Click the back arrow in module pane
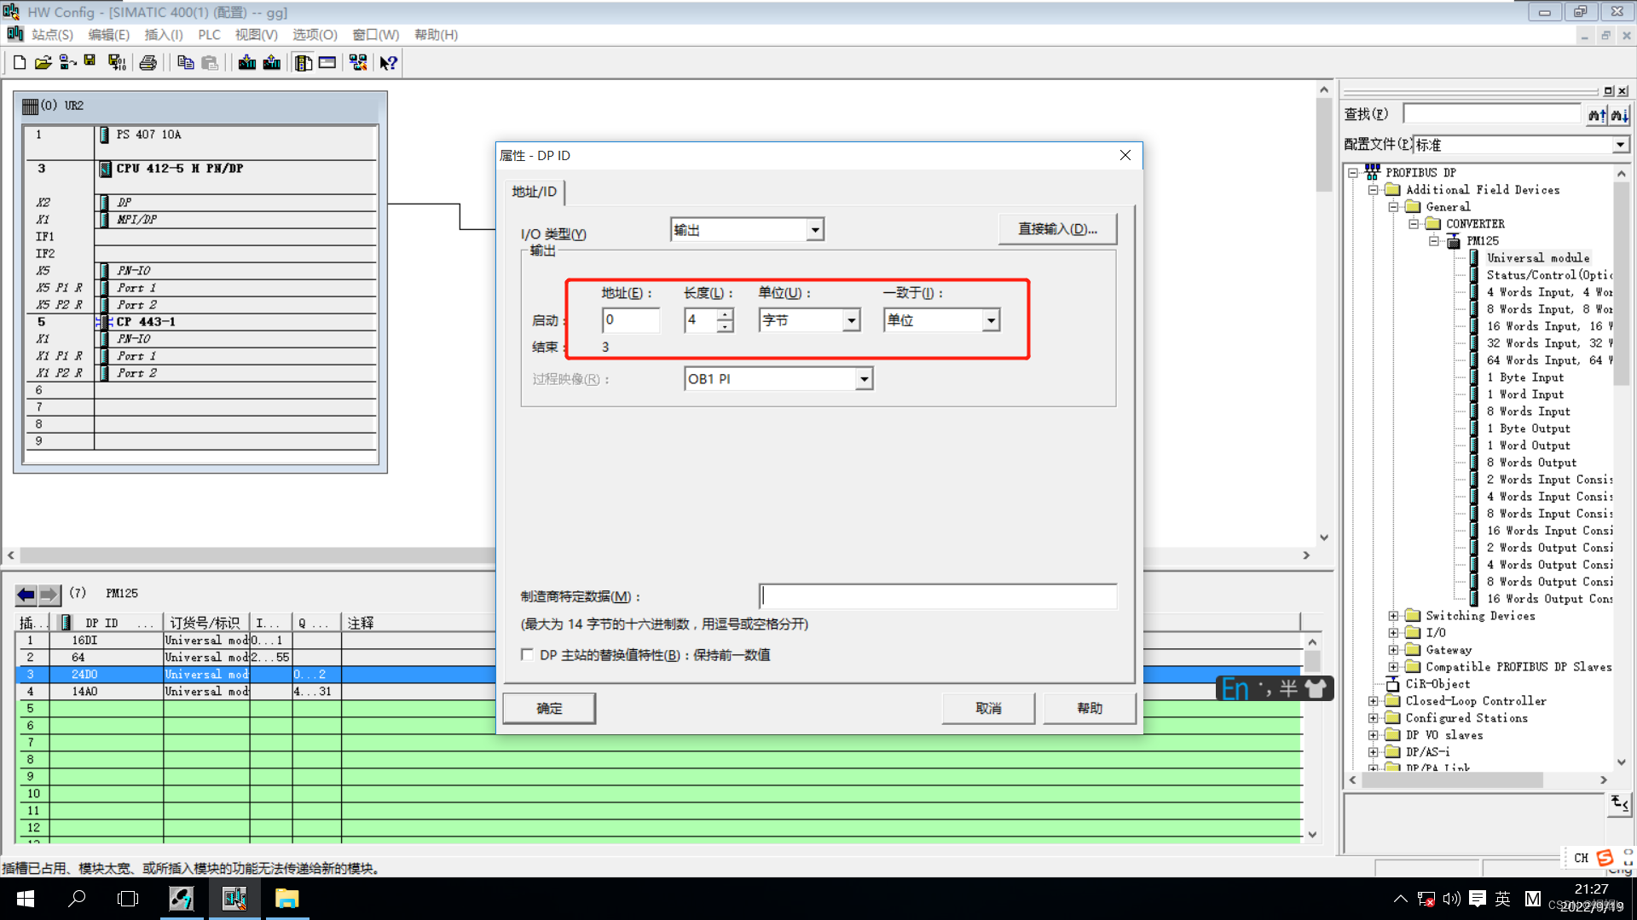1637x920 pixels. pos(26,594)
